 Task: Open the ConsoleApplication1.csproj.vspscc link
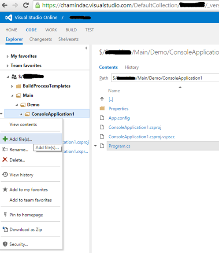tap(141, 137)
